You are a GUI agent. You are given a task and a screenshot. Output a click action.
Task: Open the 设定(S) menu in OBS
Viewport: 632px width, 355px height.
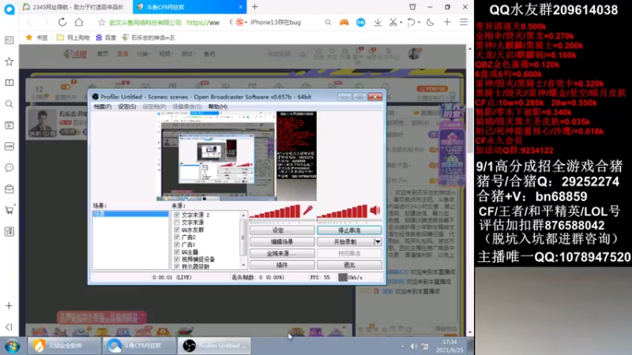(127, 106)
